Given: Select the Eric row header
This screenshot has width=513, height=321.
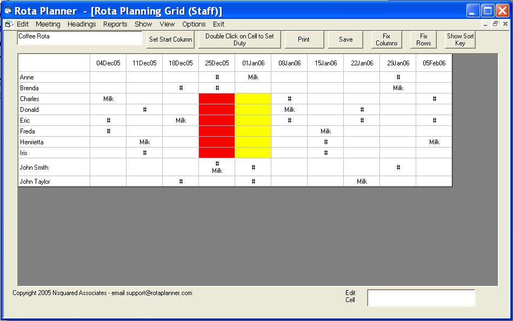Looking at the screenshot, I should click(x=54, y=121).
